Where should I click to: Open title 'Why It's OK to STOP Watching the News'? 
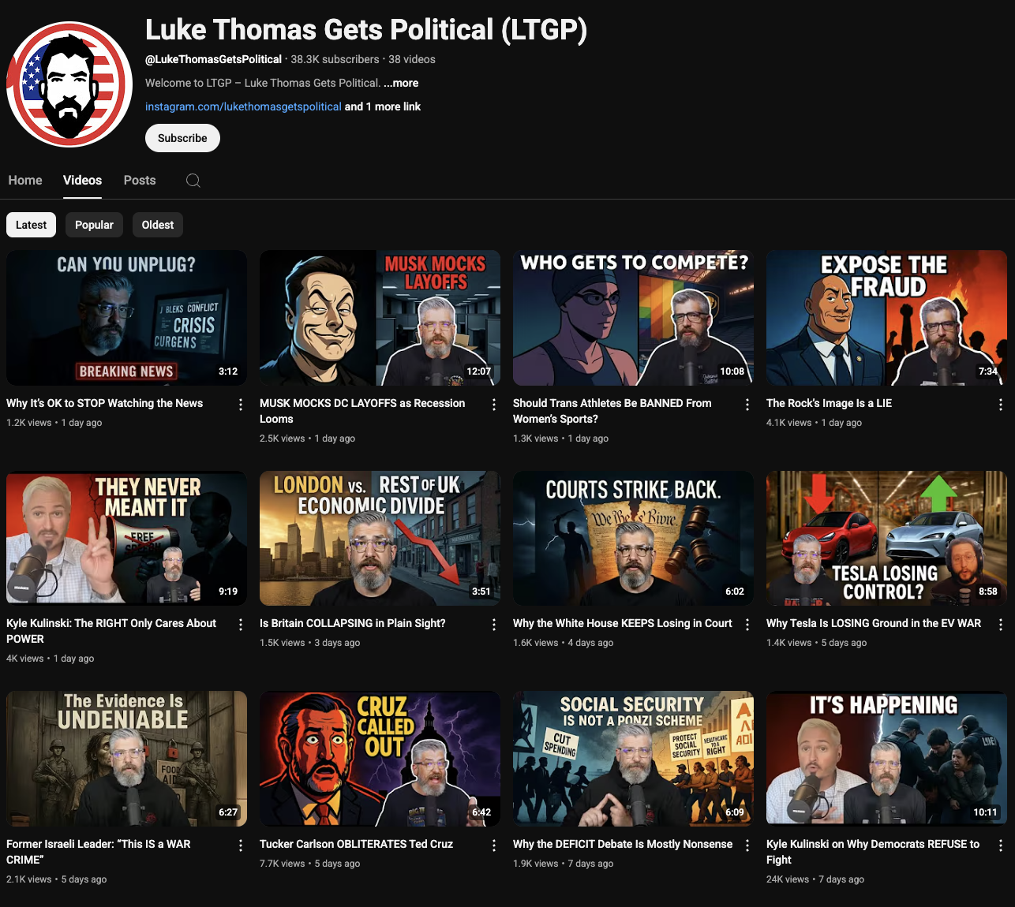104,403
